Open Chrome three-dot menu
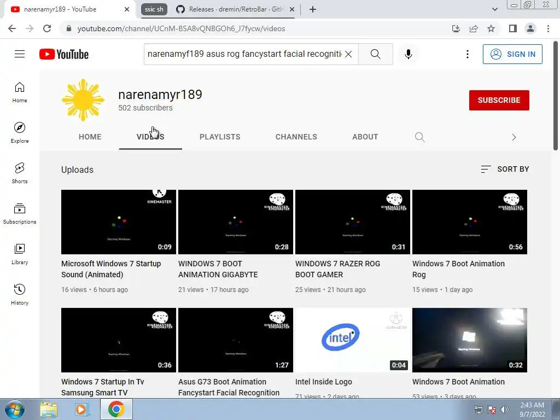560x420 pixels. 548,28
